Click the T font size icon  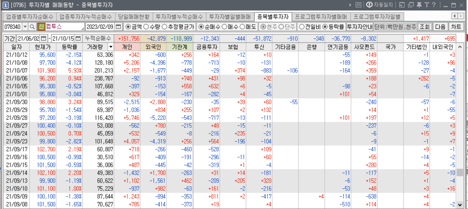pyautogui.click(x=426, y=5)
